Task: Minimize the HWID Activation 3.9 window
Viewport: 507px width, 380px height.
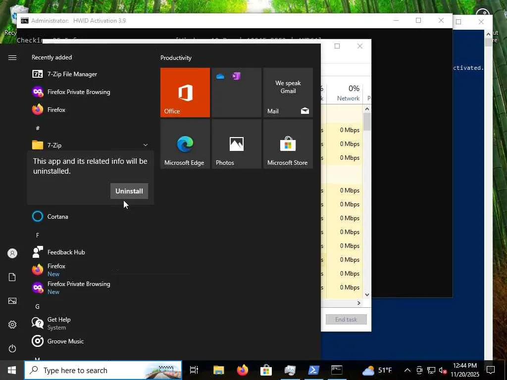Action: (396, 20)
